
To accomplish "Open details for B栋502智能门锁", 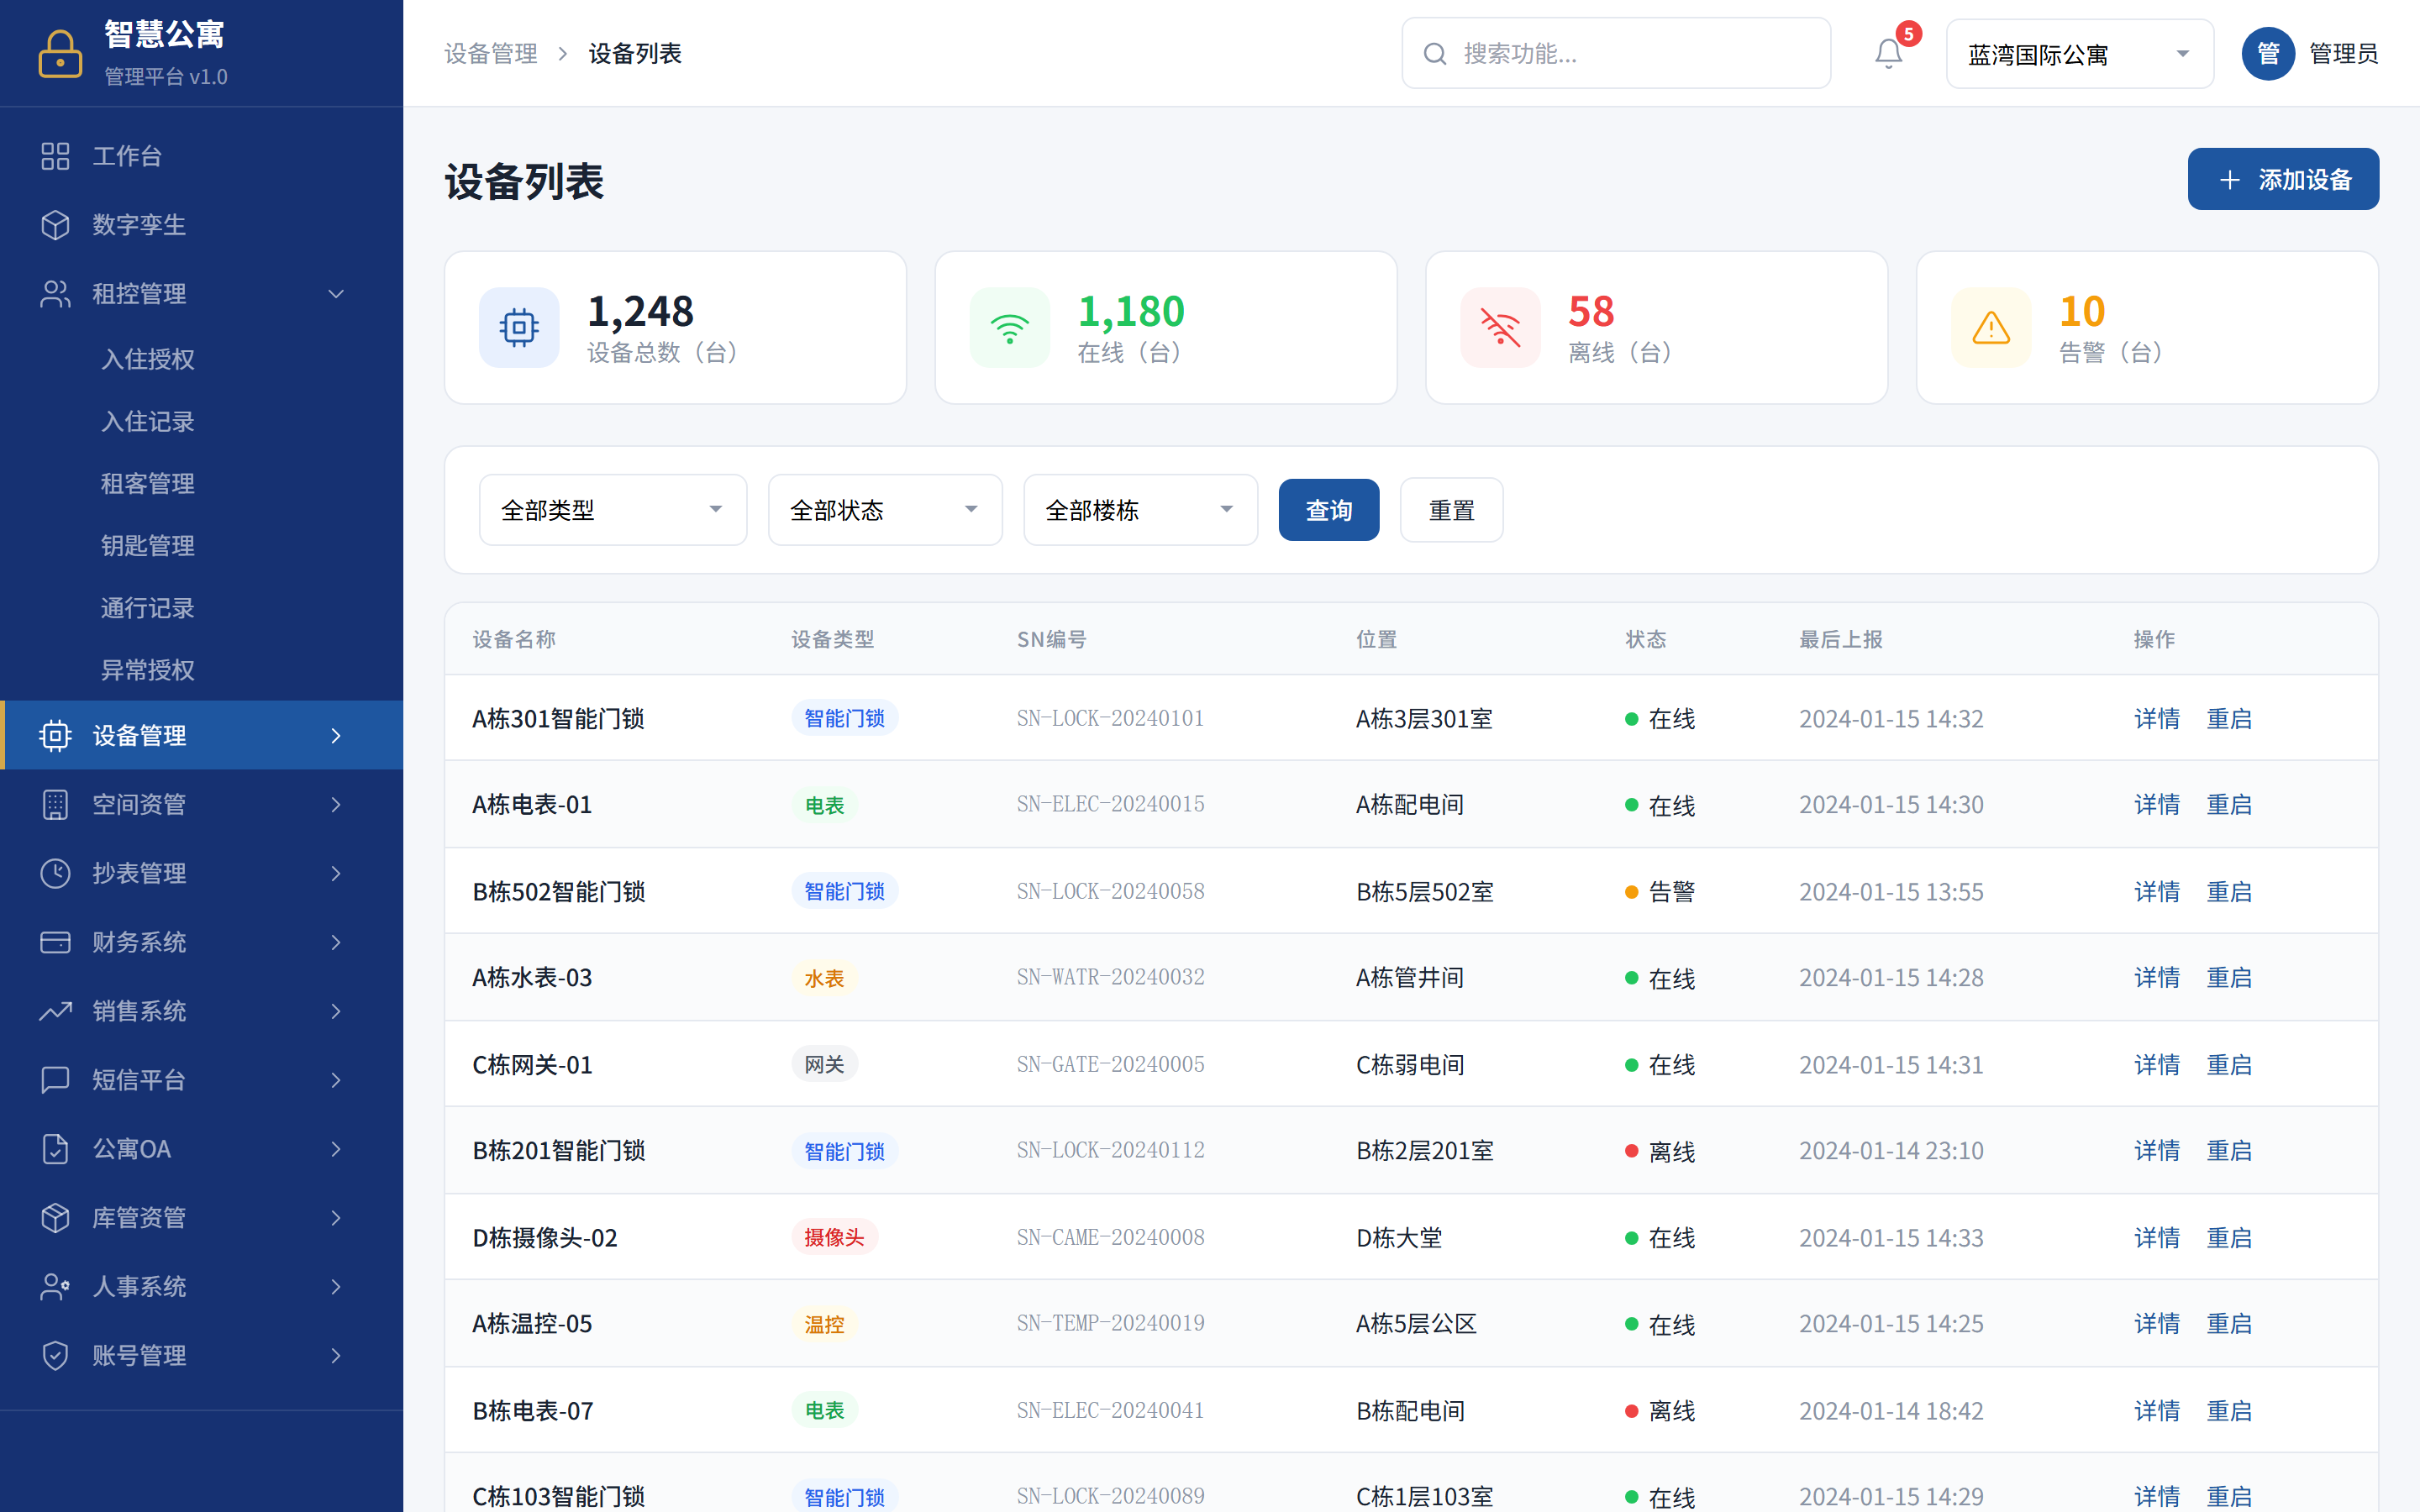I will tap(2157, 891).
